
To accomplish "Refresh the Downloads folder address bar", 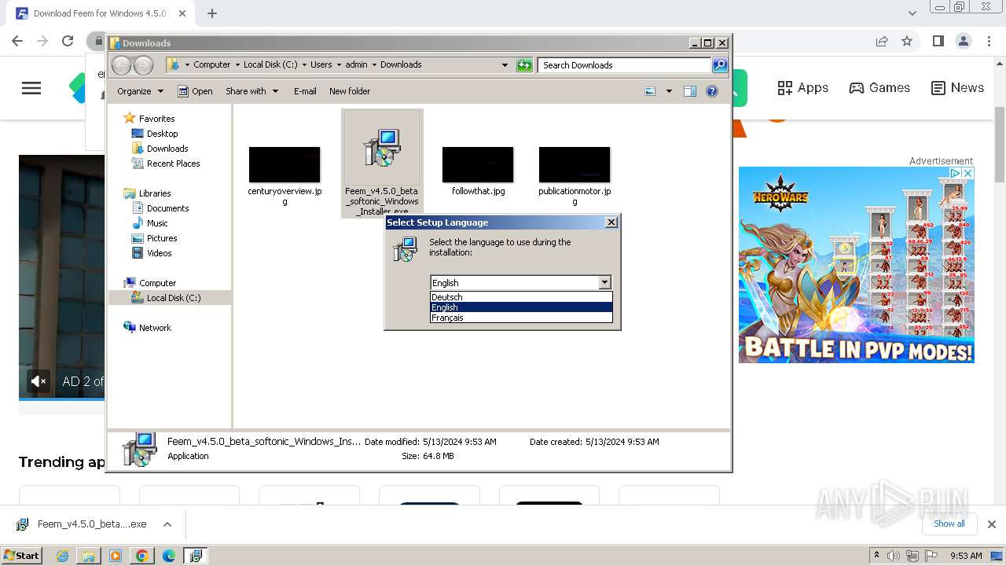I will pos(524,65).
